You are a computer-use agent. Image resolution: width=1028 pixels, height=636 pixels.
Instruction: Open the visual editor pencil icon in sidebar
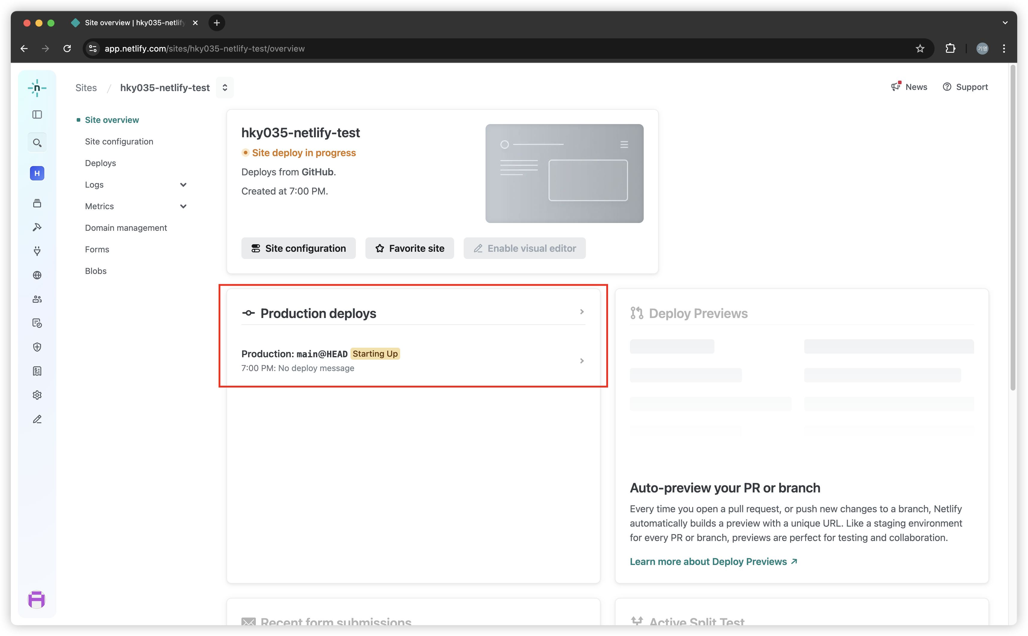(37, 419)
